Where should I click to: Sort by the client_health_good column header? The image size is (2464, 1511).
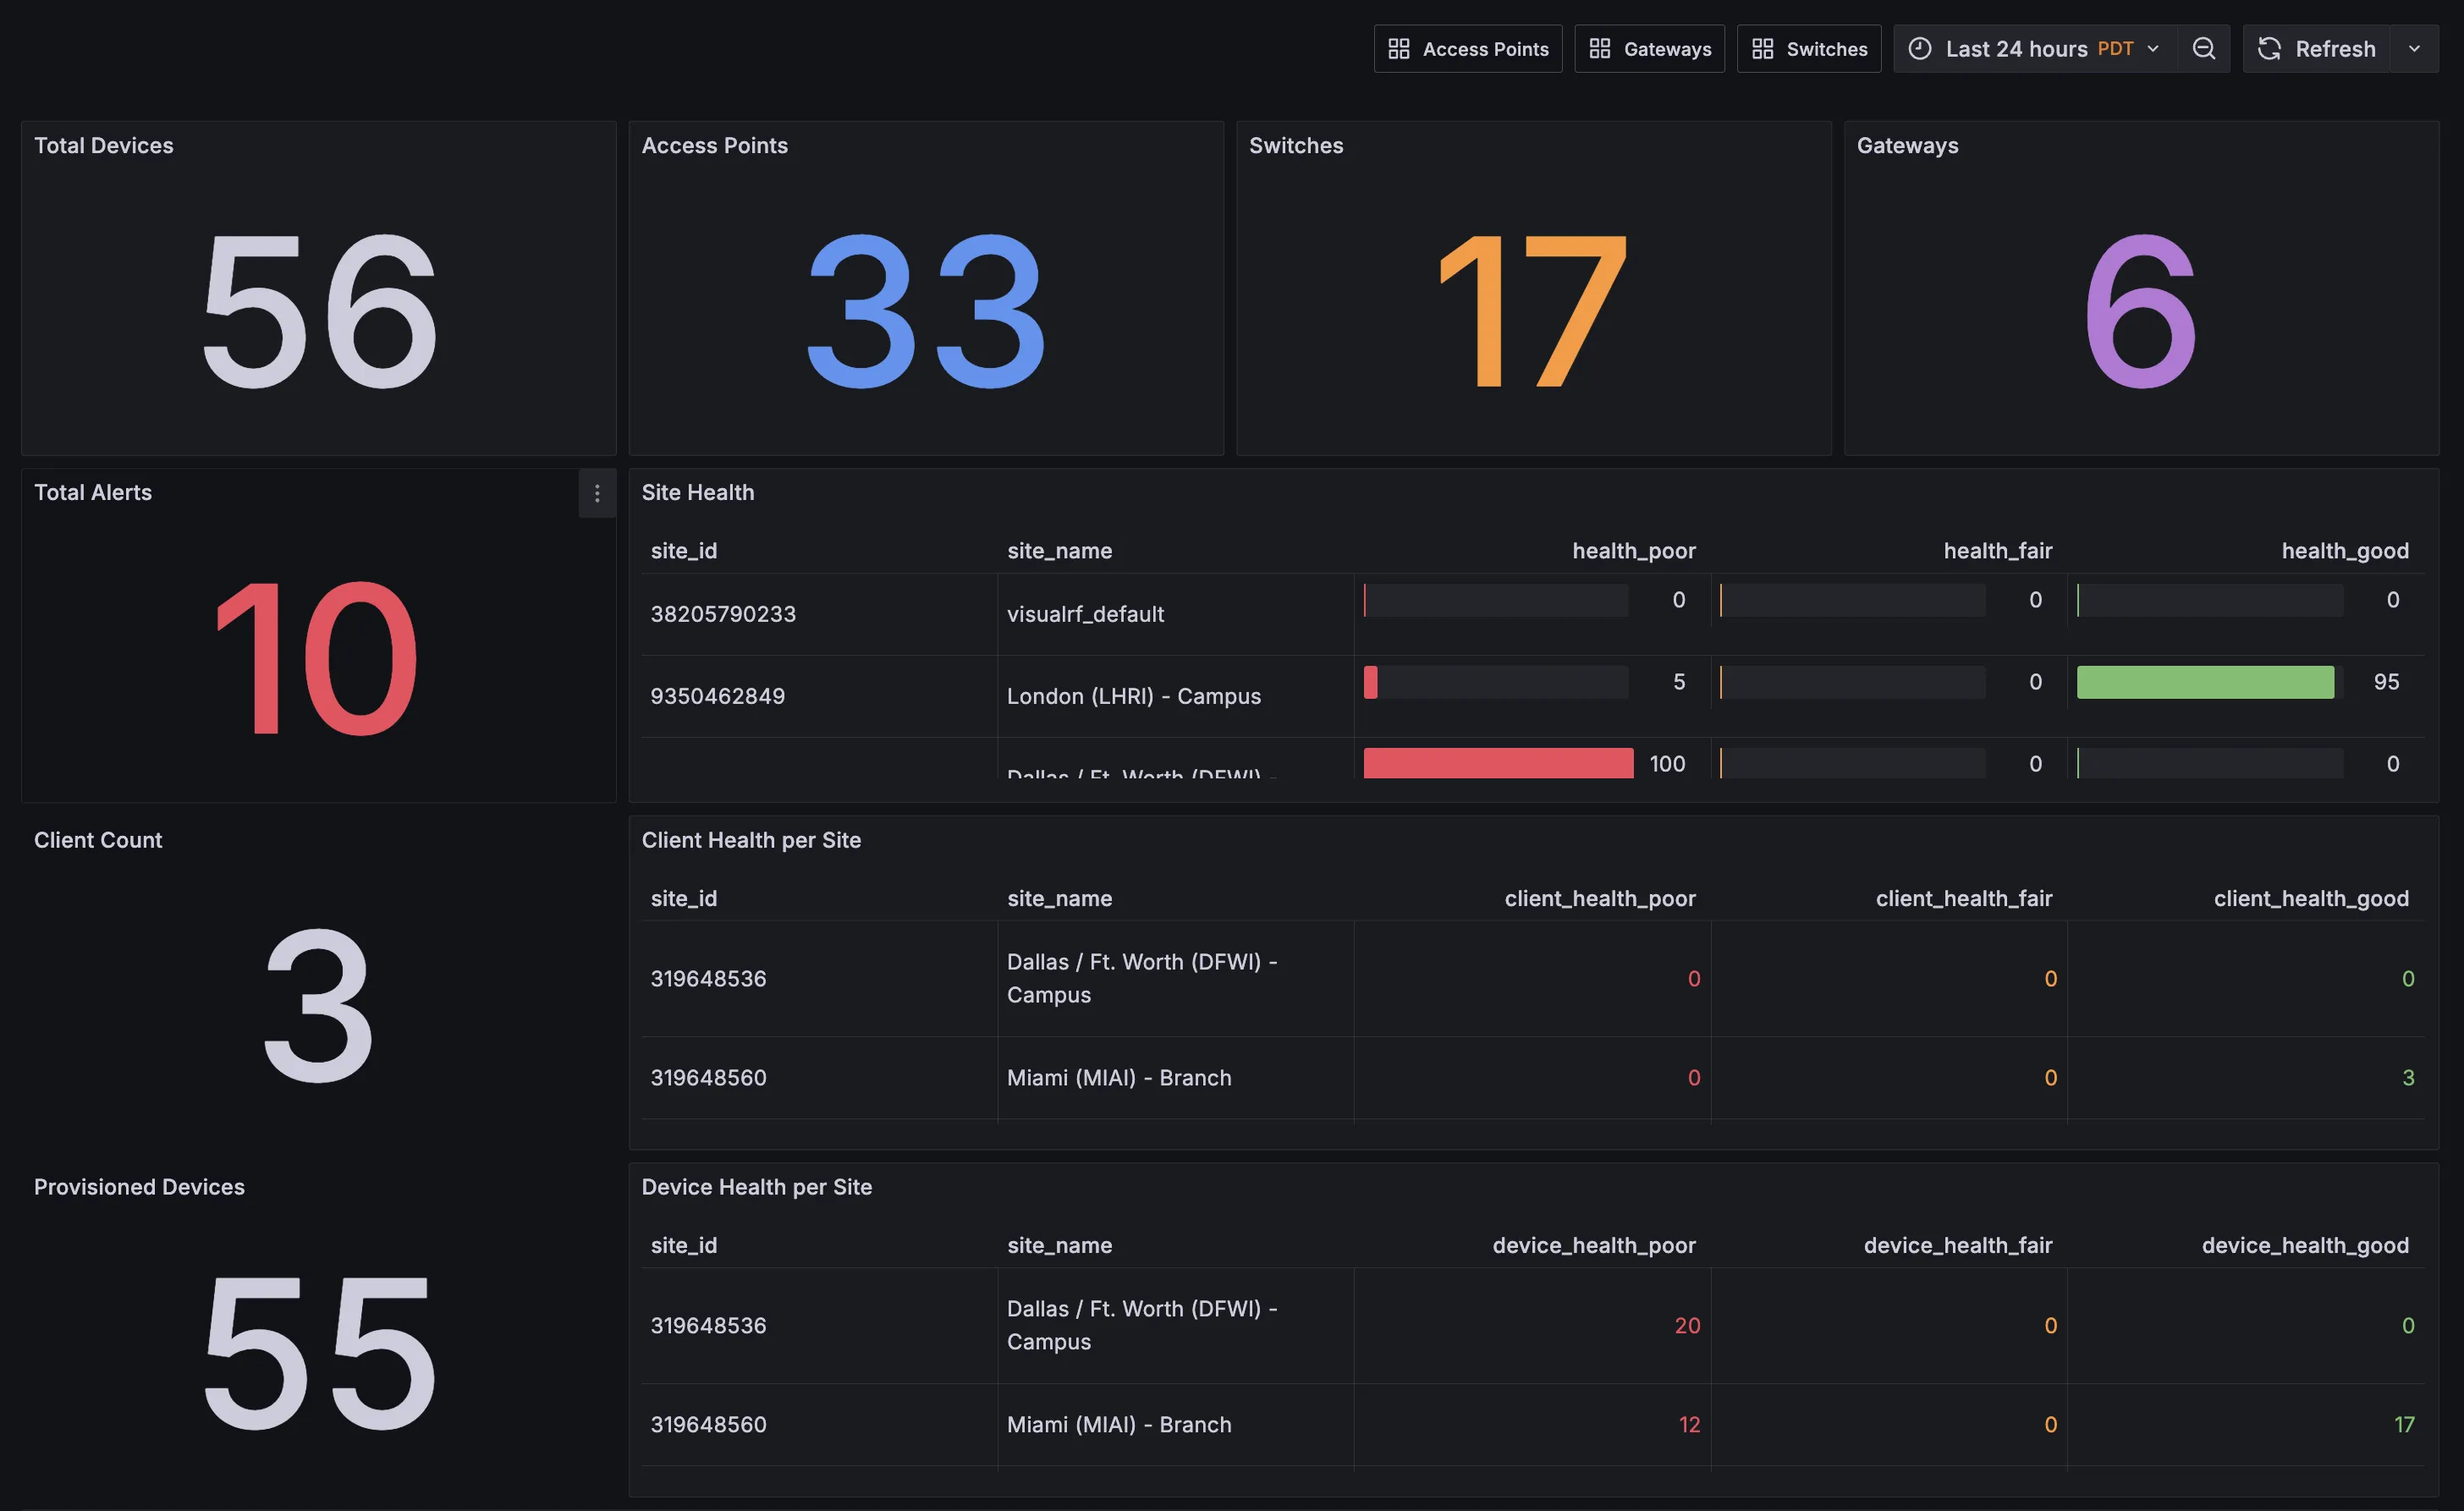click(x=2310, y=898)
